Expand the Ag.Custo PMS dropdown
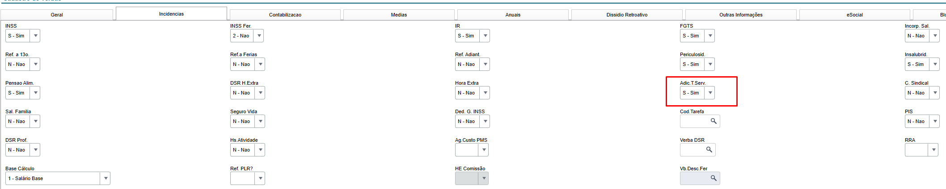 tap(484, 150)
